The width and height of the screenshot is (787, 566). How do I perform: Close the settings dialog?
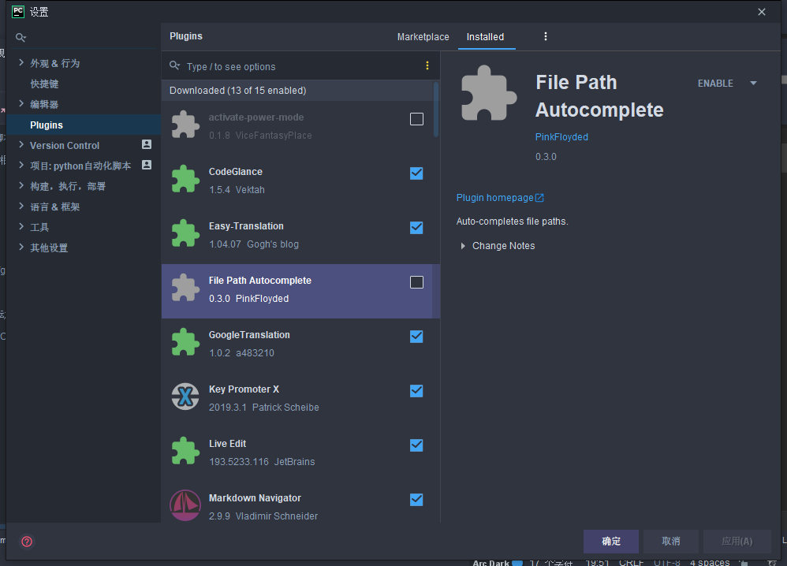tap(762, 12)
